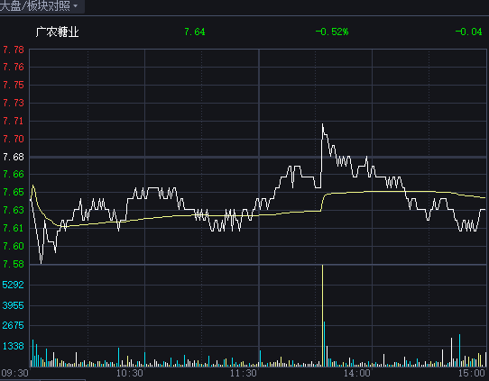This screenshot has height=381, width=489.
Task: Select the white 7.68 previous-close axis label
Action: pyautogui.click(x=14, y=157)
